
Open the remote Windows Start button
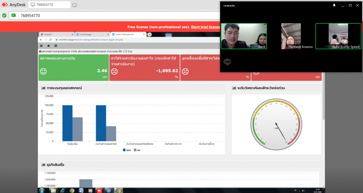42,190
